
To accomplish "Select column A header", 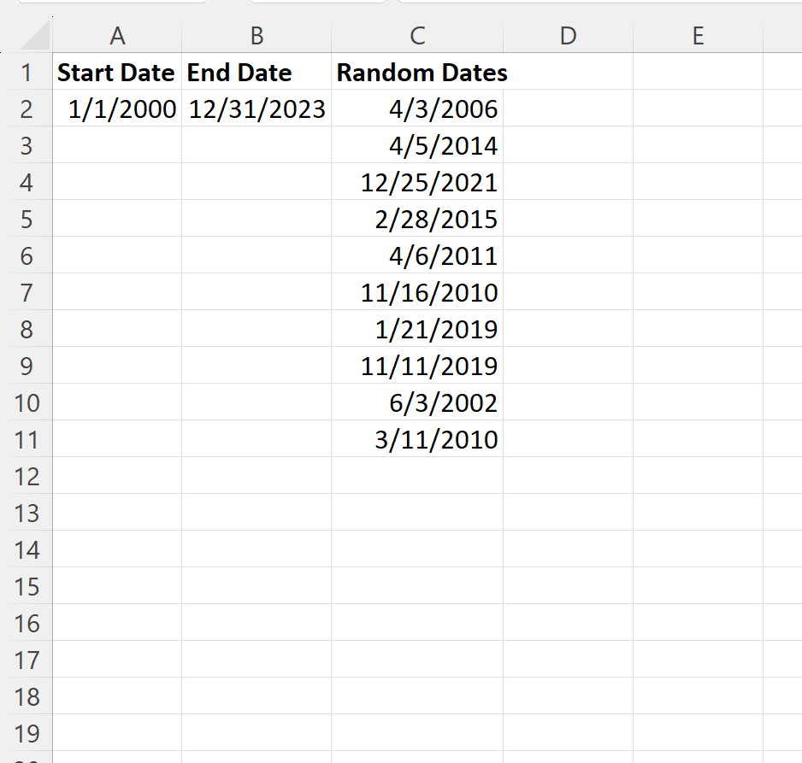I will [117, 35].
